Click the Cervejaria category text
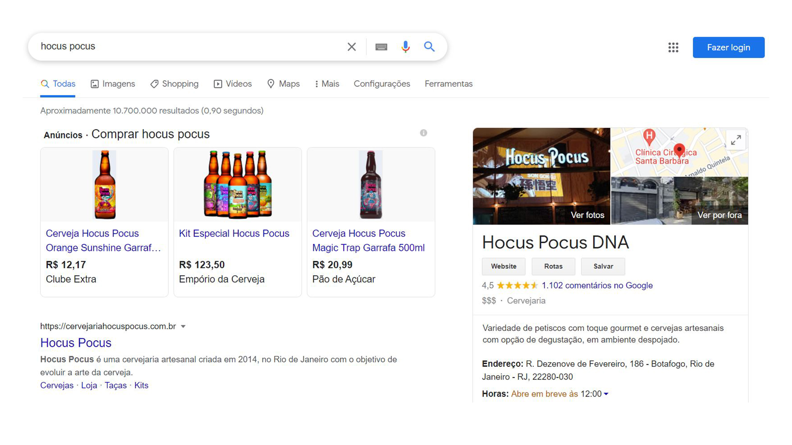This screenshot has width=792, height=445. point(526,301)
